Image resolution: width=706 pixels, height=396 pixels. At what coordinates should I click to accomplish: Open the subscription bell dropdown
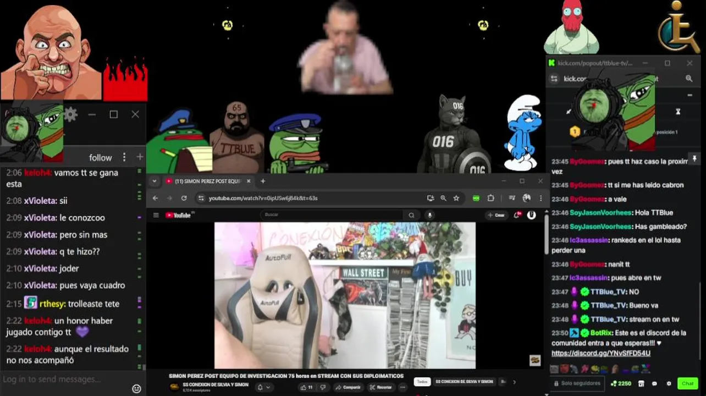click(263, 387)
